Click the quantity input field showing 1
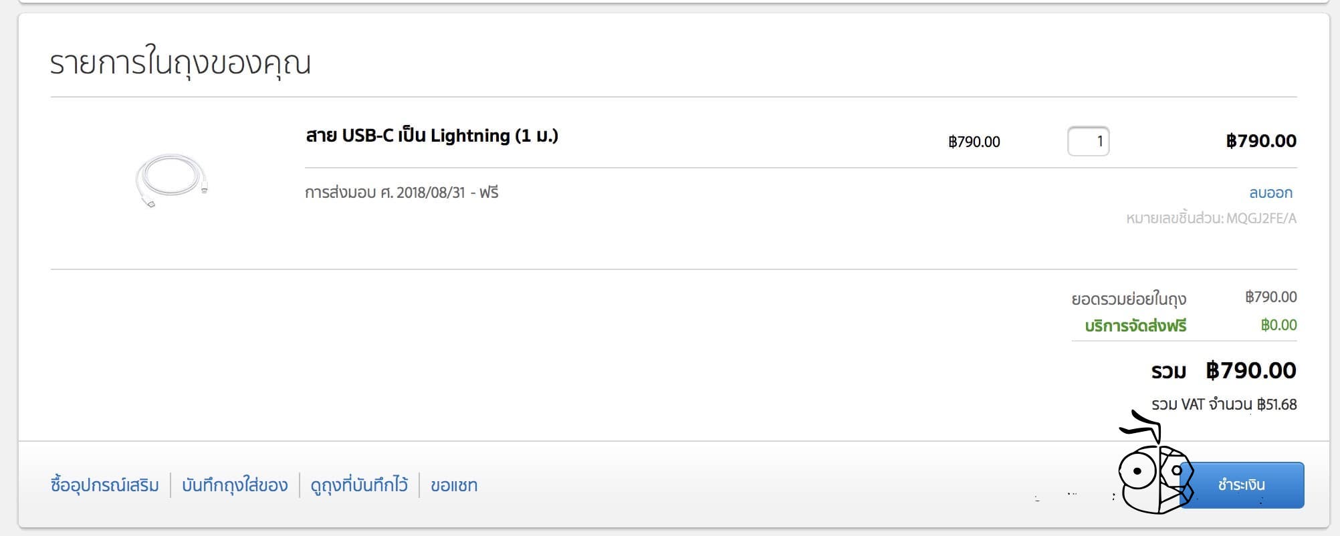This screenshot has width=1340, height=536. [1088, 141]
